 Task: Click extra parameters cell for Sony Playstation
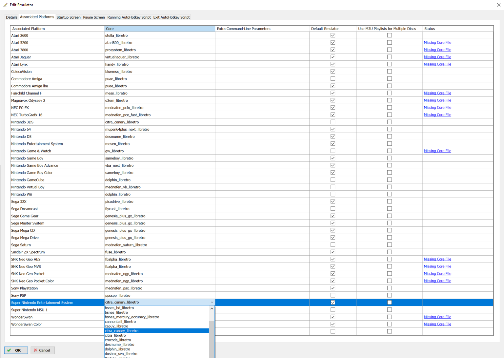(x=262, y=288)
